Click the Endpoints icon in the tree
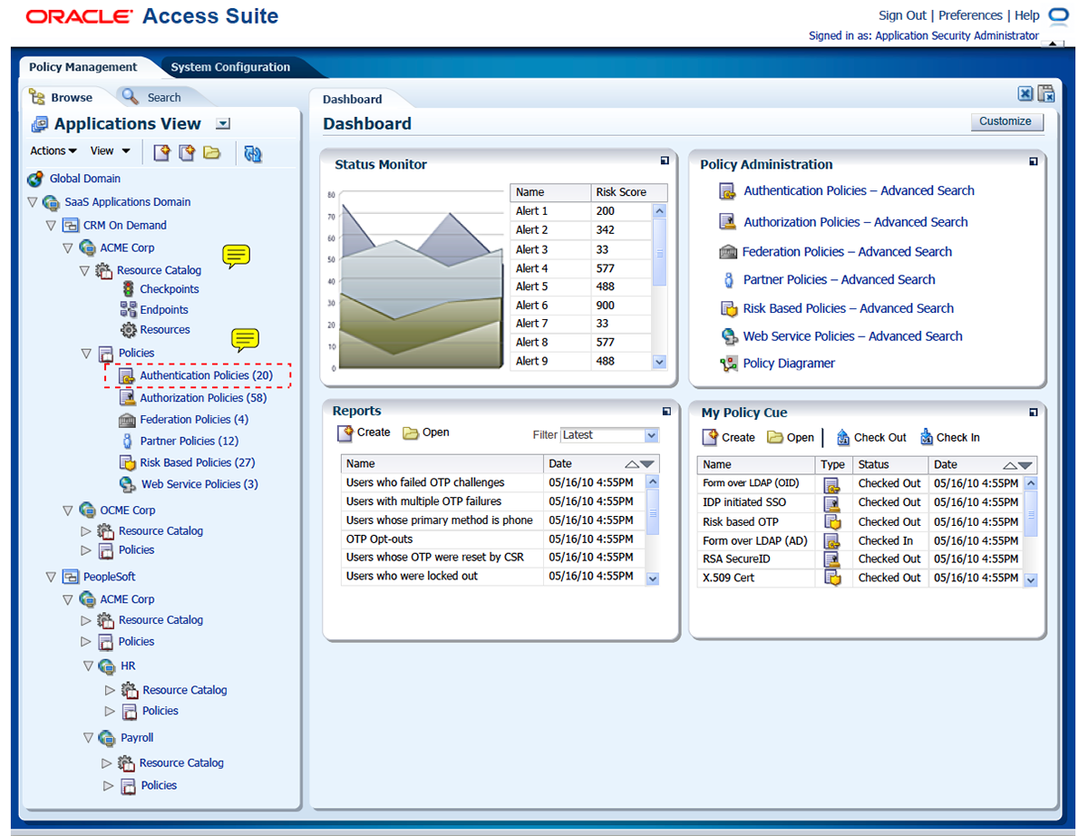1088x836 pixels. pyautogui.click(x=128, y=309)
